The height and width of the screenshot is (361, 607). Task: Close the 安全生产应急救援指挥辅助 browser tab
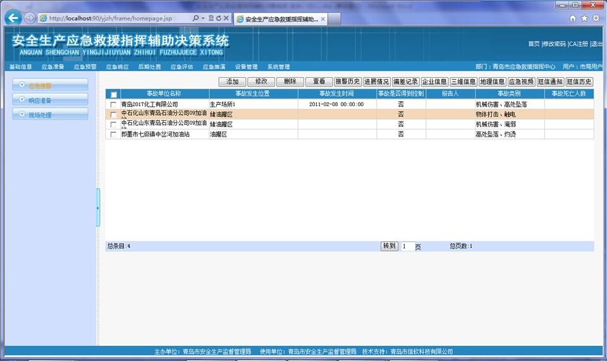tap(323, 19)
